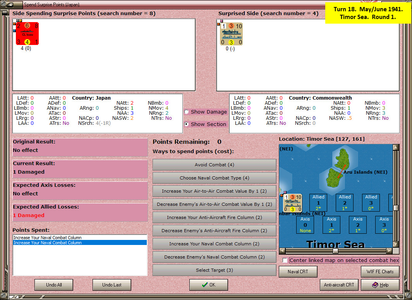Open the Naval CRT chart

point(298,272)
